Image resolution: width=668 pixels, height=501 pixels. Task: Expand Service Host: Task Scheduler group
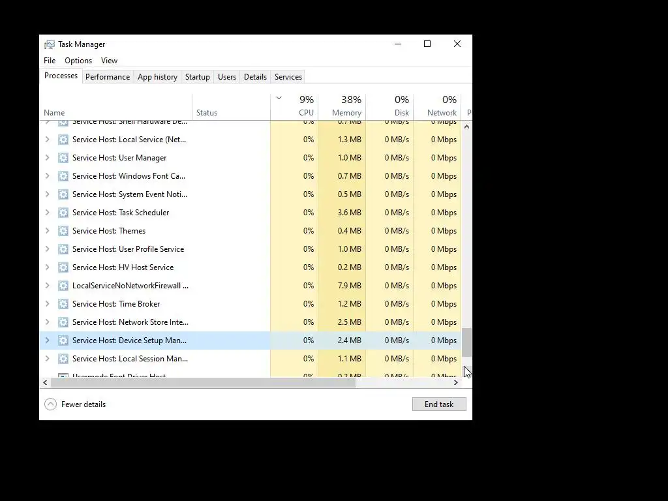point(47,213)
